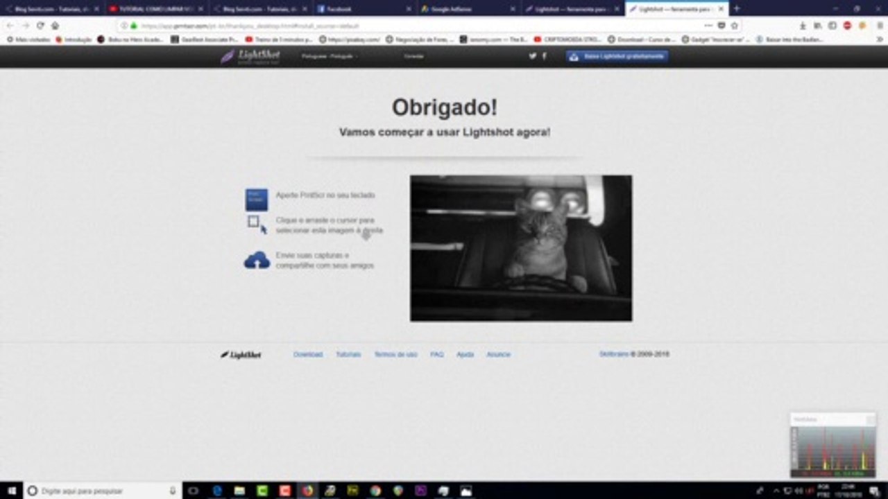
Task: Activate the taskbar search microphone
Action: coord(173,491)
